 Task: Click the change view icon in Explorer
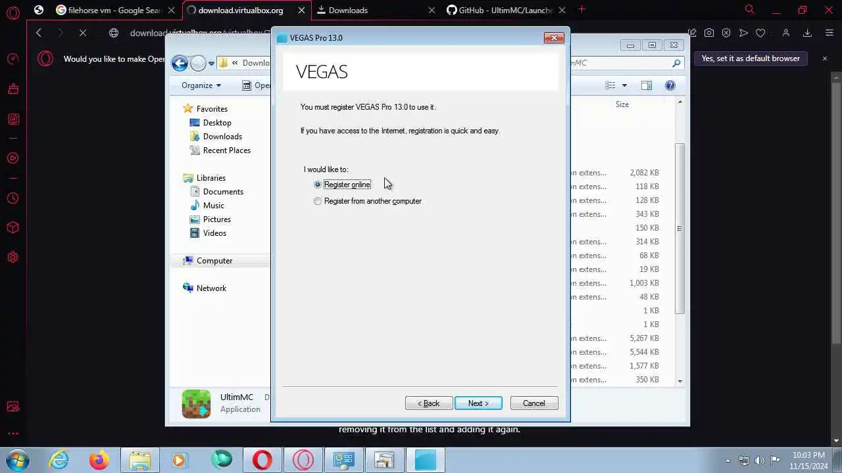point(610,85)
